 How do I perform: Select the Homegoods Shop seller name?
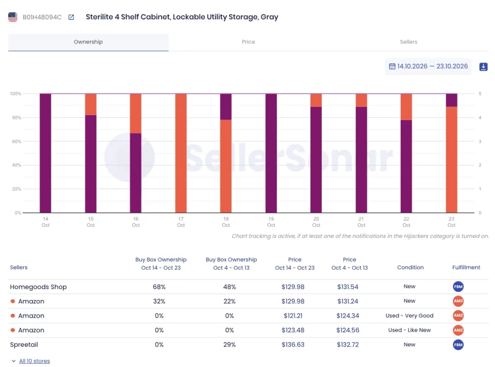coord(38,287)
